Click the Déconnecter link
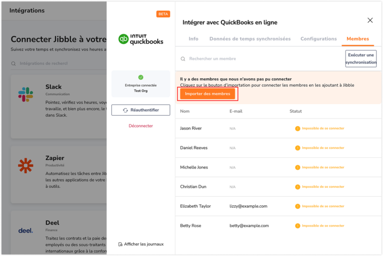383x256 pixels. tap(141, 126)
